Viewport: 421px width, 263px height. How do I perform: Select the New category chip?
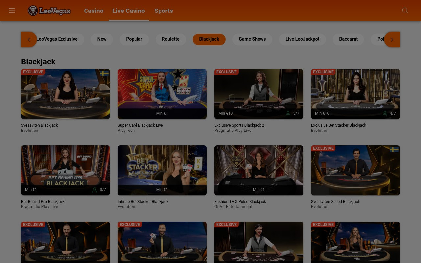tap(102, 39)
